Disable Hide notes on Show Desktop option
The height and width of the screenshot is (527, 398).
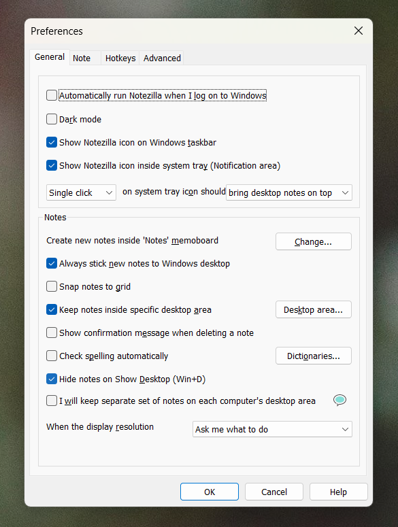[52, 379]
